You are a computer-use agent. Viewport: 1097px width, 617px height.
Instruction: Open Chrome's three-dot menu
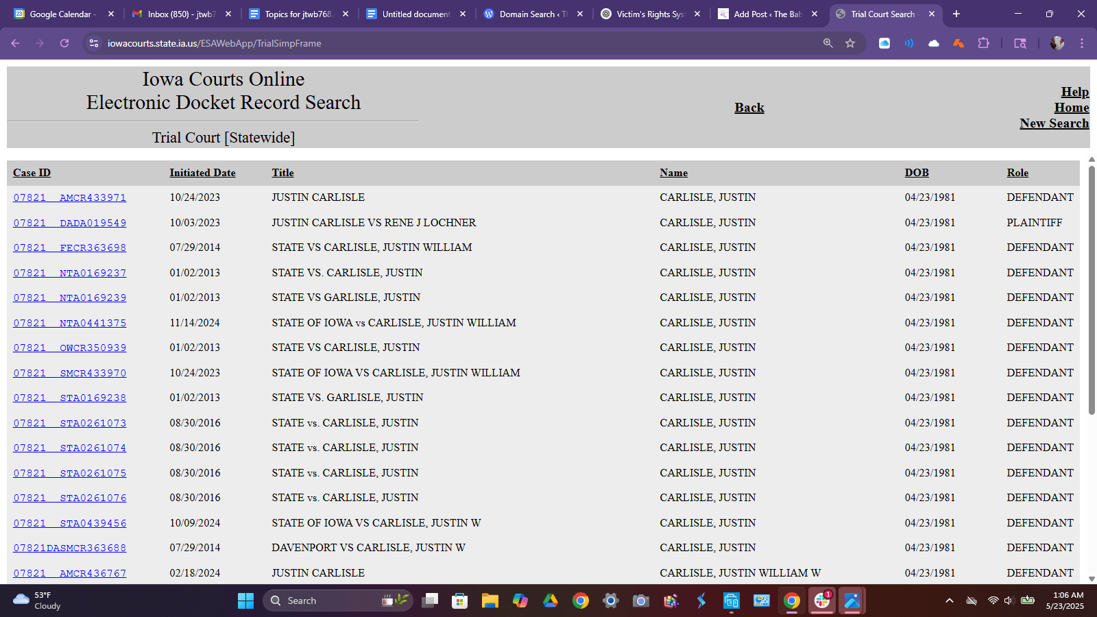coord(1082,43)
